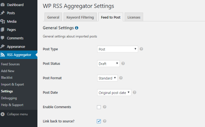Click the General Settings section heading
Screen dimensions: 205x127
coord(58,28)
